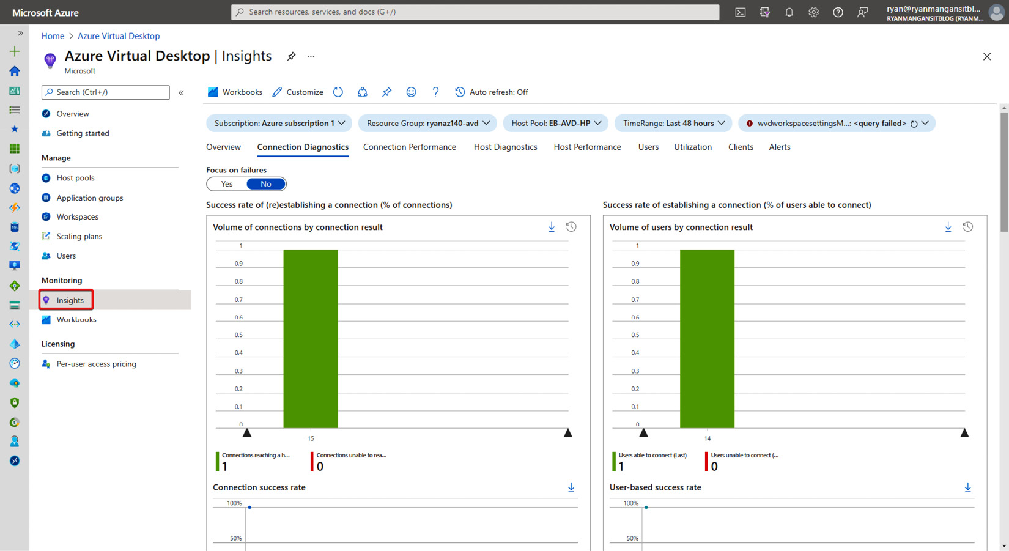The width and height of the screenshot is (1009, 551).
Task: Set Focus on failures to No
Action: (266, 184)
